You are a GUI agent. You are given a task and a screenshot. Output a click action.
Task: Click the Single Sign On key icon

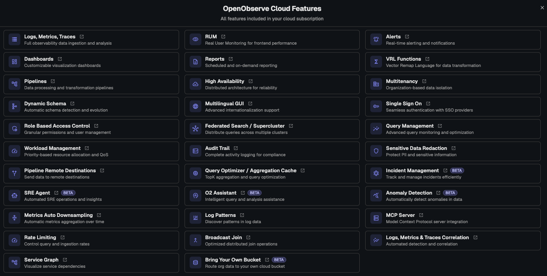tap(376, 106)
